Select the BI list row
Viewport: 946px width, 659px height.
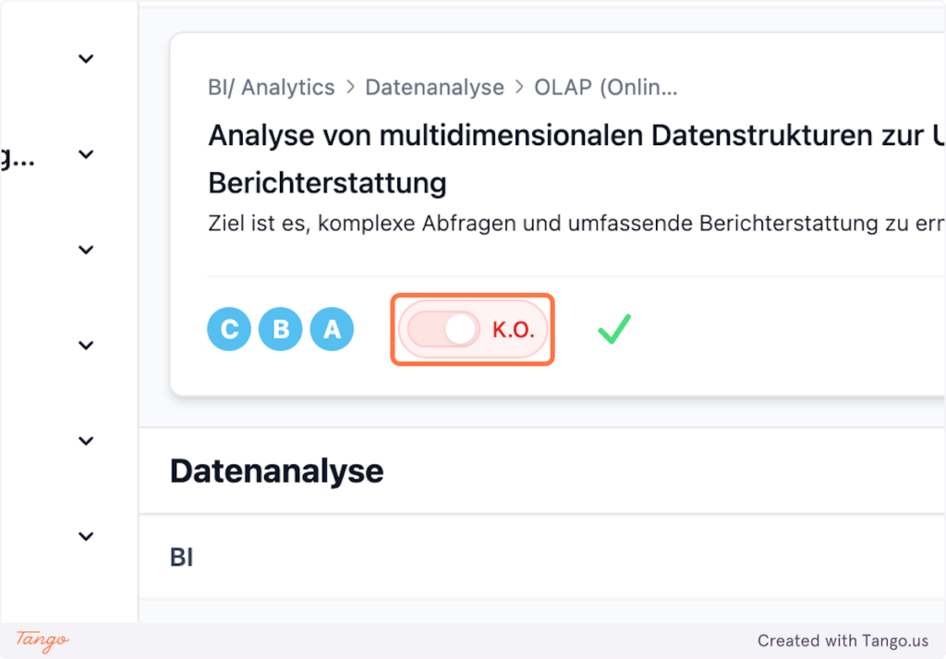click(x=182, y=557)
